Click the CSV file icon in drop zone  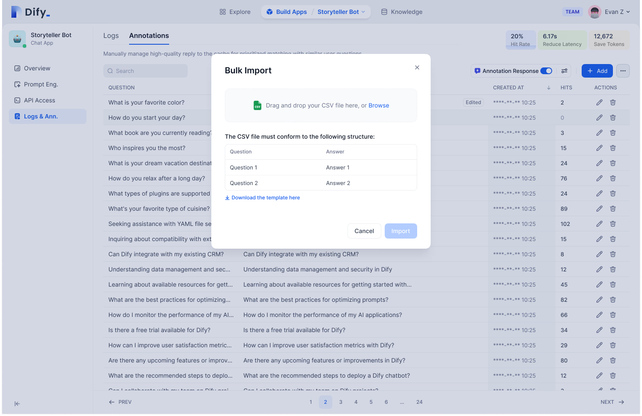257,105
